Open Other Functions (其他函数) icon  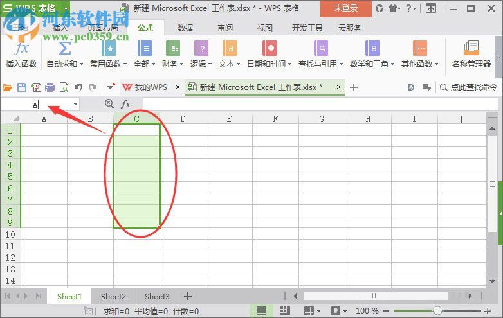tap(420, 48)
